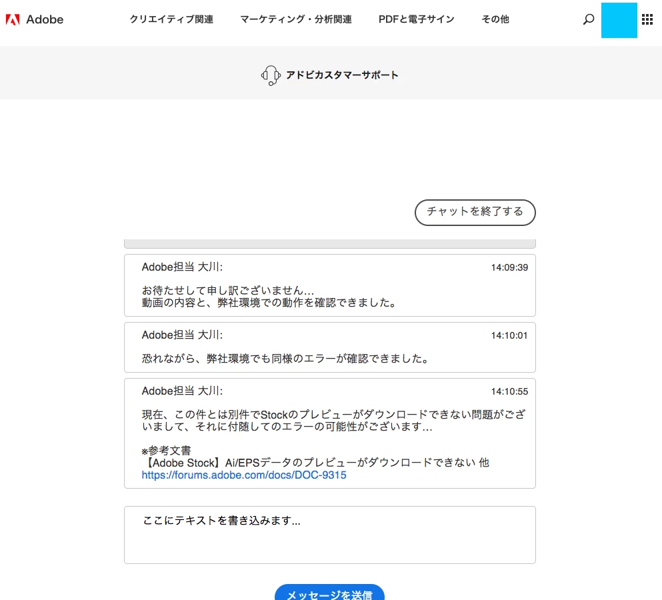662x600 pixels.
Task: Focus the ここにテキストを書き込みます message field
Action: (330, 535)
